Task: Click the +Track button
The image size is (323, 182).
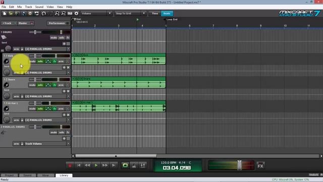Action: (9, 23)
